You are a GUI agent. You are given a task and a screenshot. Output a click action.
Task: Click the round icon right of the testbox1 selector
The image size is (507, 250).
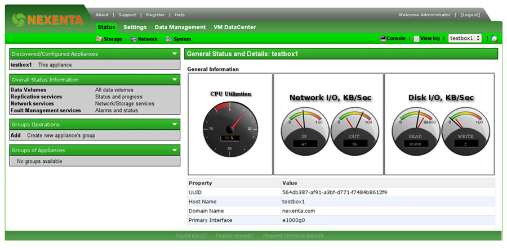494,39
